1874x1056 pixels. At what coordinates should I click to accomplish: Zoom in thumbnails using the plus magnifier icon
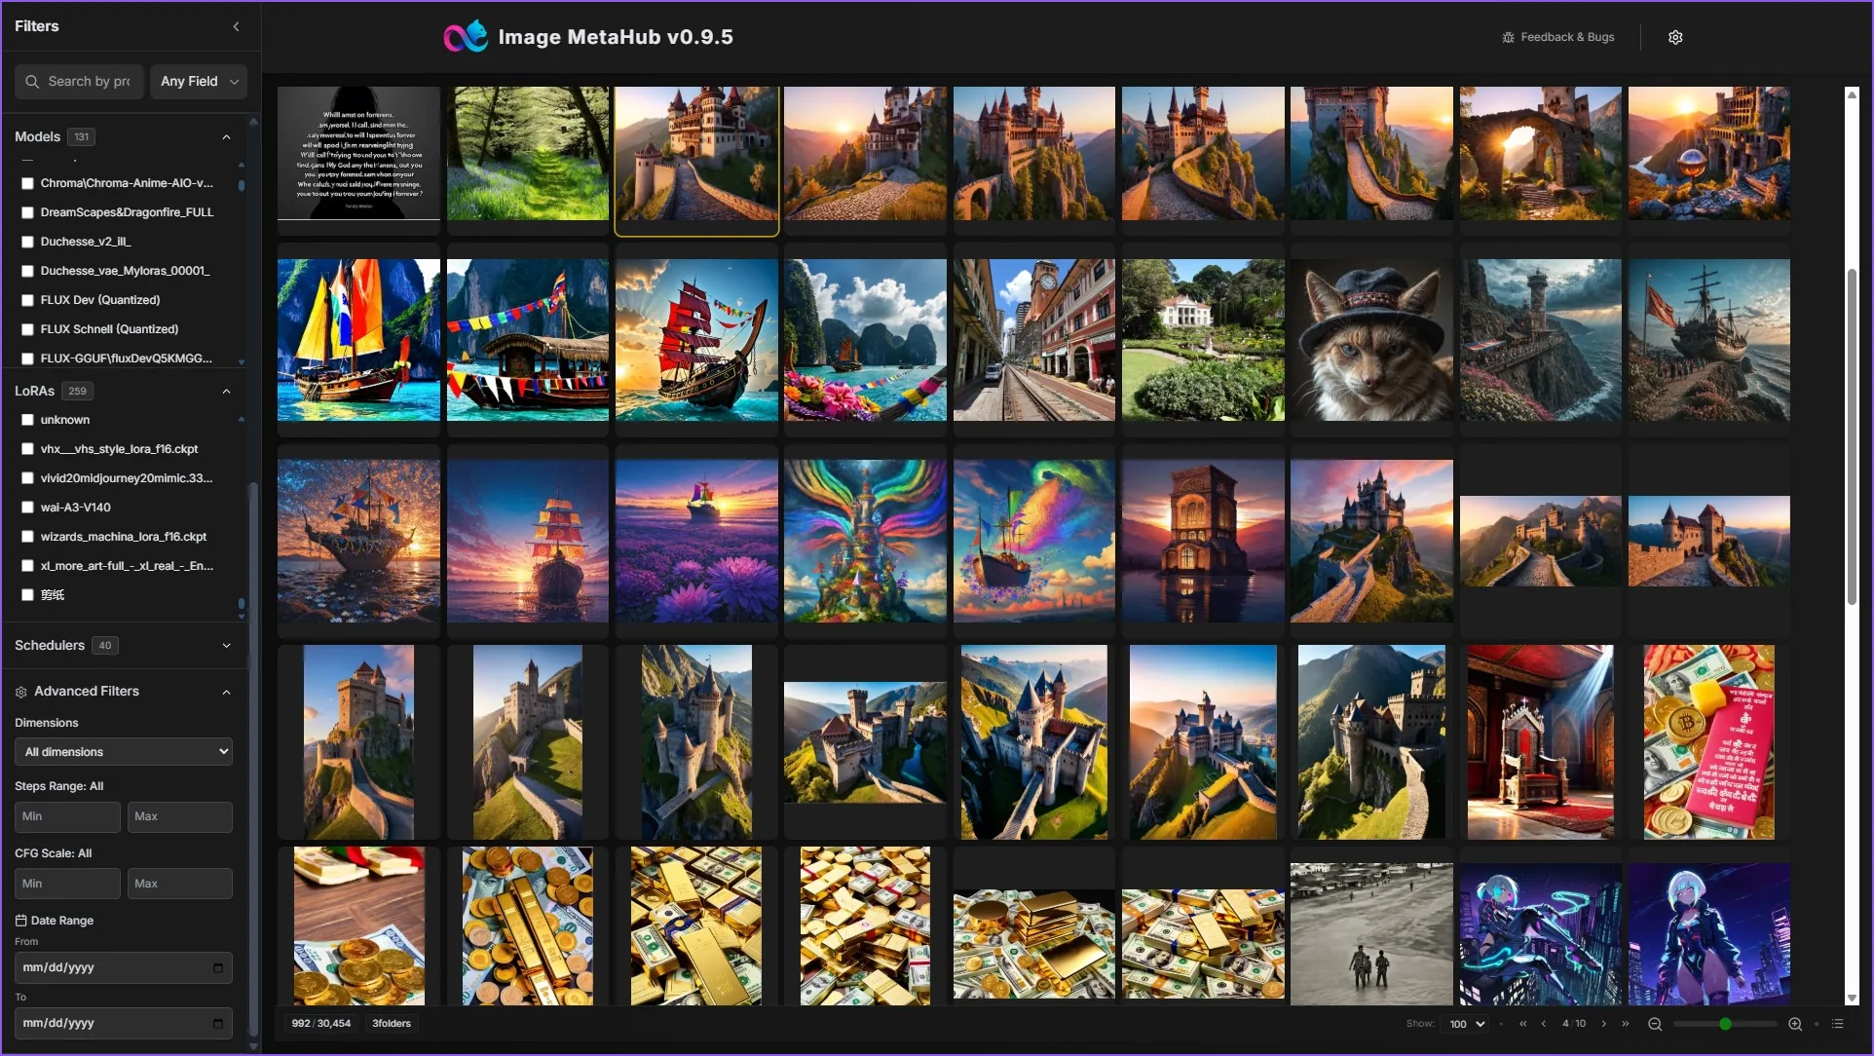click(1794, 1024)
